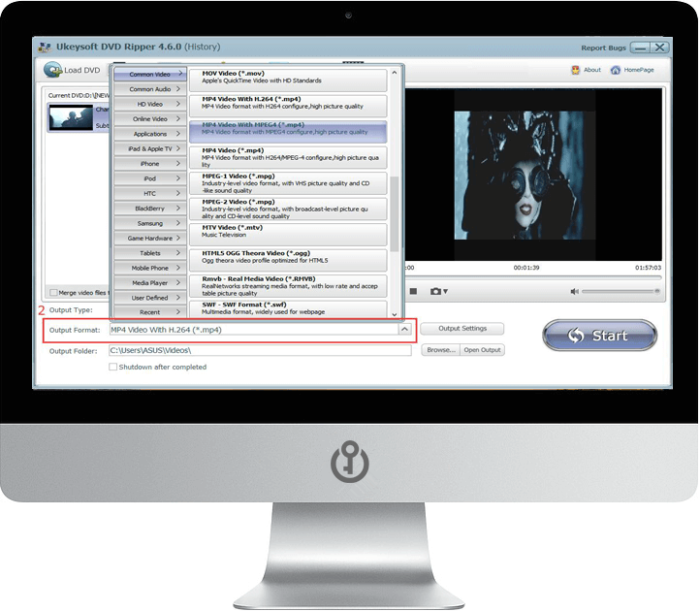Open the Game Hardware category

click(x=150, y=238)
